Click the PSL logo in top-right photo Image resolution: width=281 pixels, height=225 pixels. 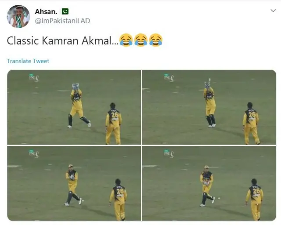click(x=169, y=78)
